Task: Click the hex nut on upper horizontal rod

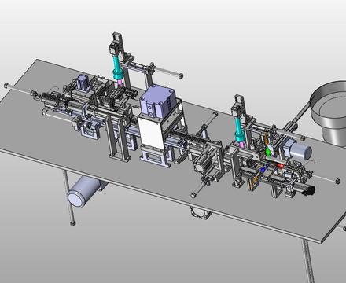Action: (180, 75)
